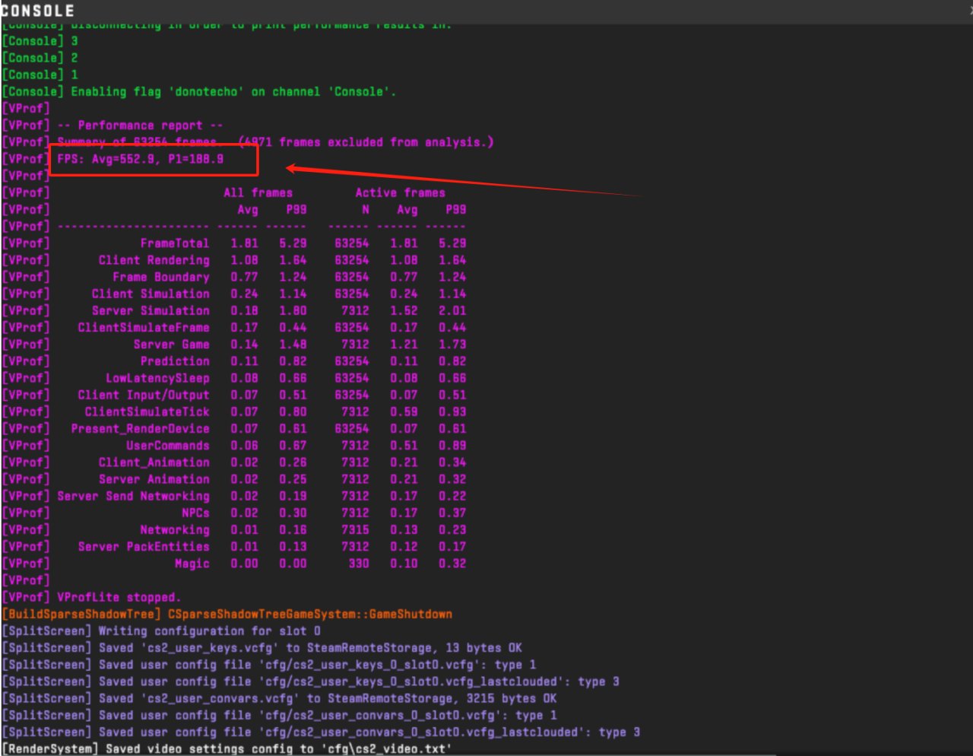
Task: Click the 'cs2_user_keys_0_slot0.vcfg_lastclouded' type 3 line
Action: pos(359,681)
